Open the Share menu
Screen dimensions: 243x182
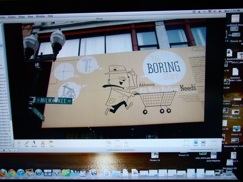point(22,17)
